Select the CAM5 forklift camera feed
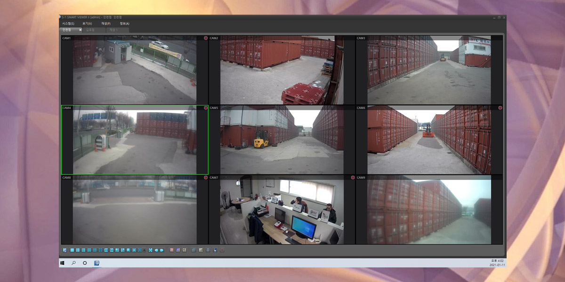 [282, 141]
